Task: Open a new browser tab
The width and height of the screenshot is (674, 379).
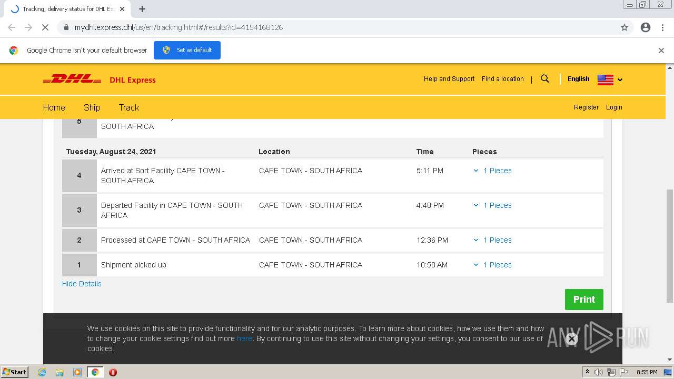Action: click(x=142, y=9)
